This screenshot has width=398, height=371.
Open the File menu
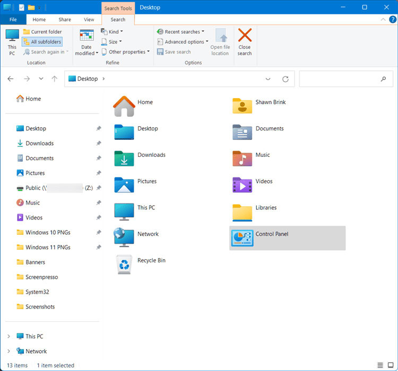coord(13,20)
